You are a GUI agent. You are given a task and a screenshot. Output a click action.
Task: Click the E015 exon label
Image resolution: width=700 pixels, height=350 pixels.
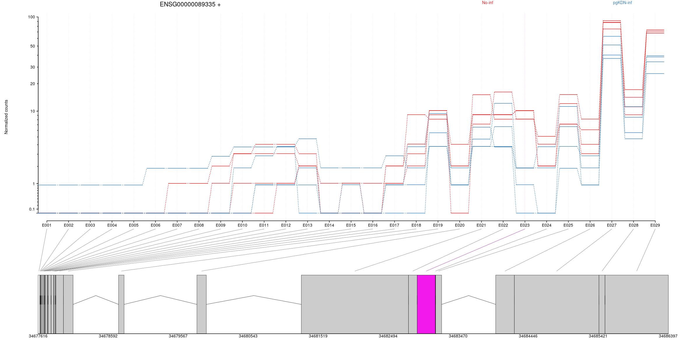pyautogui.click(x=351, y=225)
